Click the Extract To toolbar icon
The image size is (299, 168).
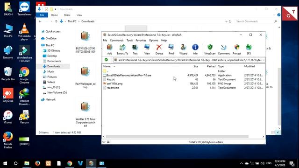[x=122, y=49]
